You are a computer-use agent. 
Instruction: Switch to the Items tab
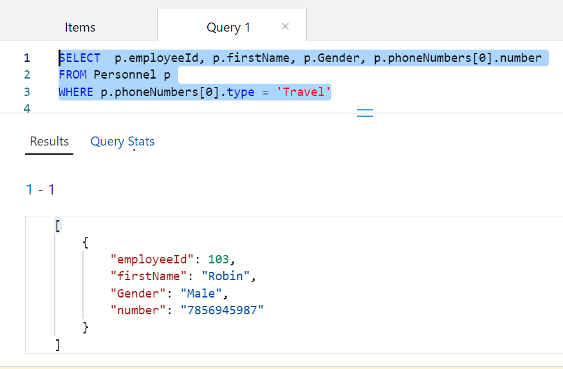pos(80,27)
